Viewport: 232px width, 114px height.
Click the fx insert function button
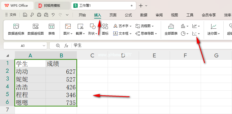(66, 46)
